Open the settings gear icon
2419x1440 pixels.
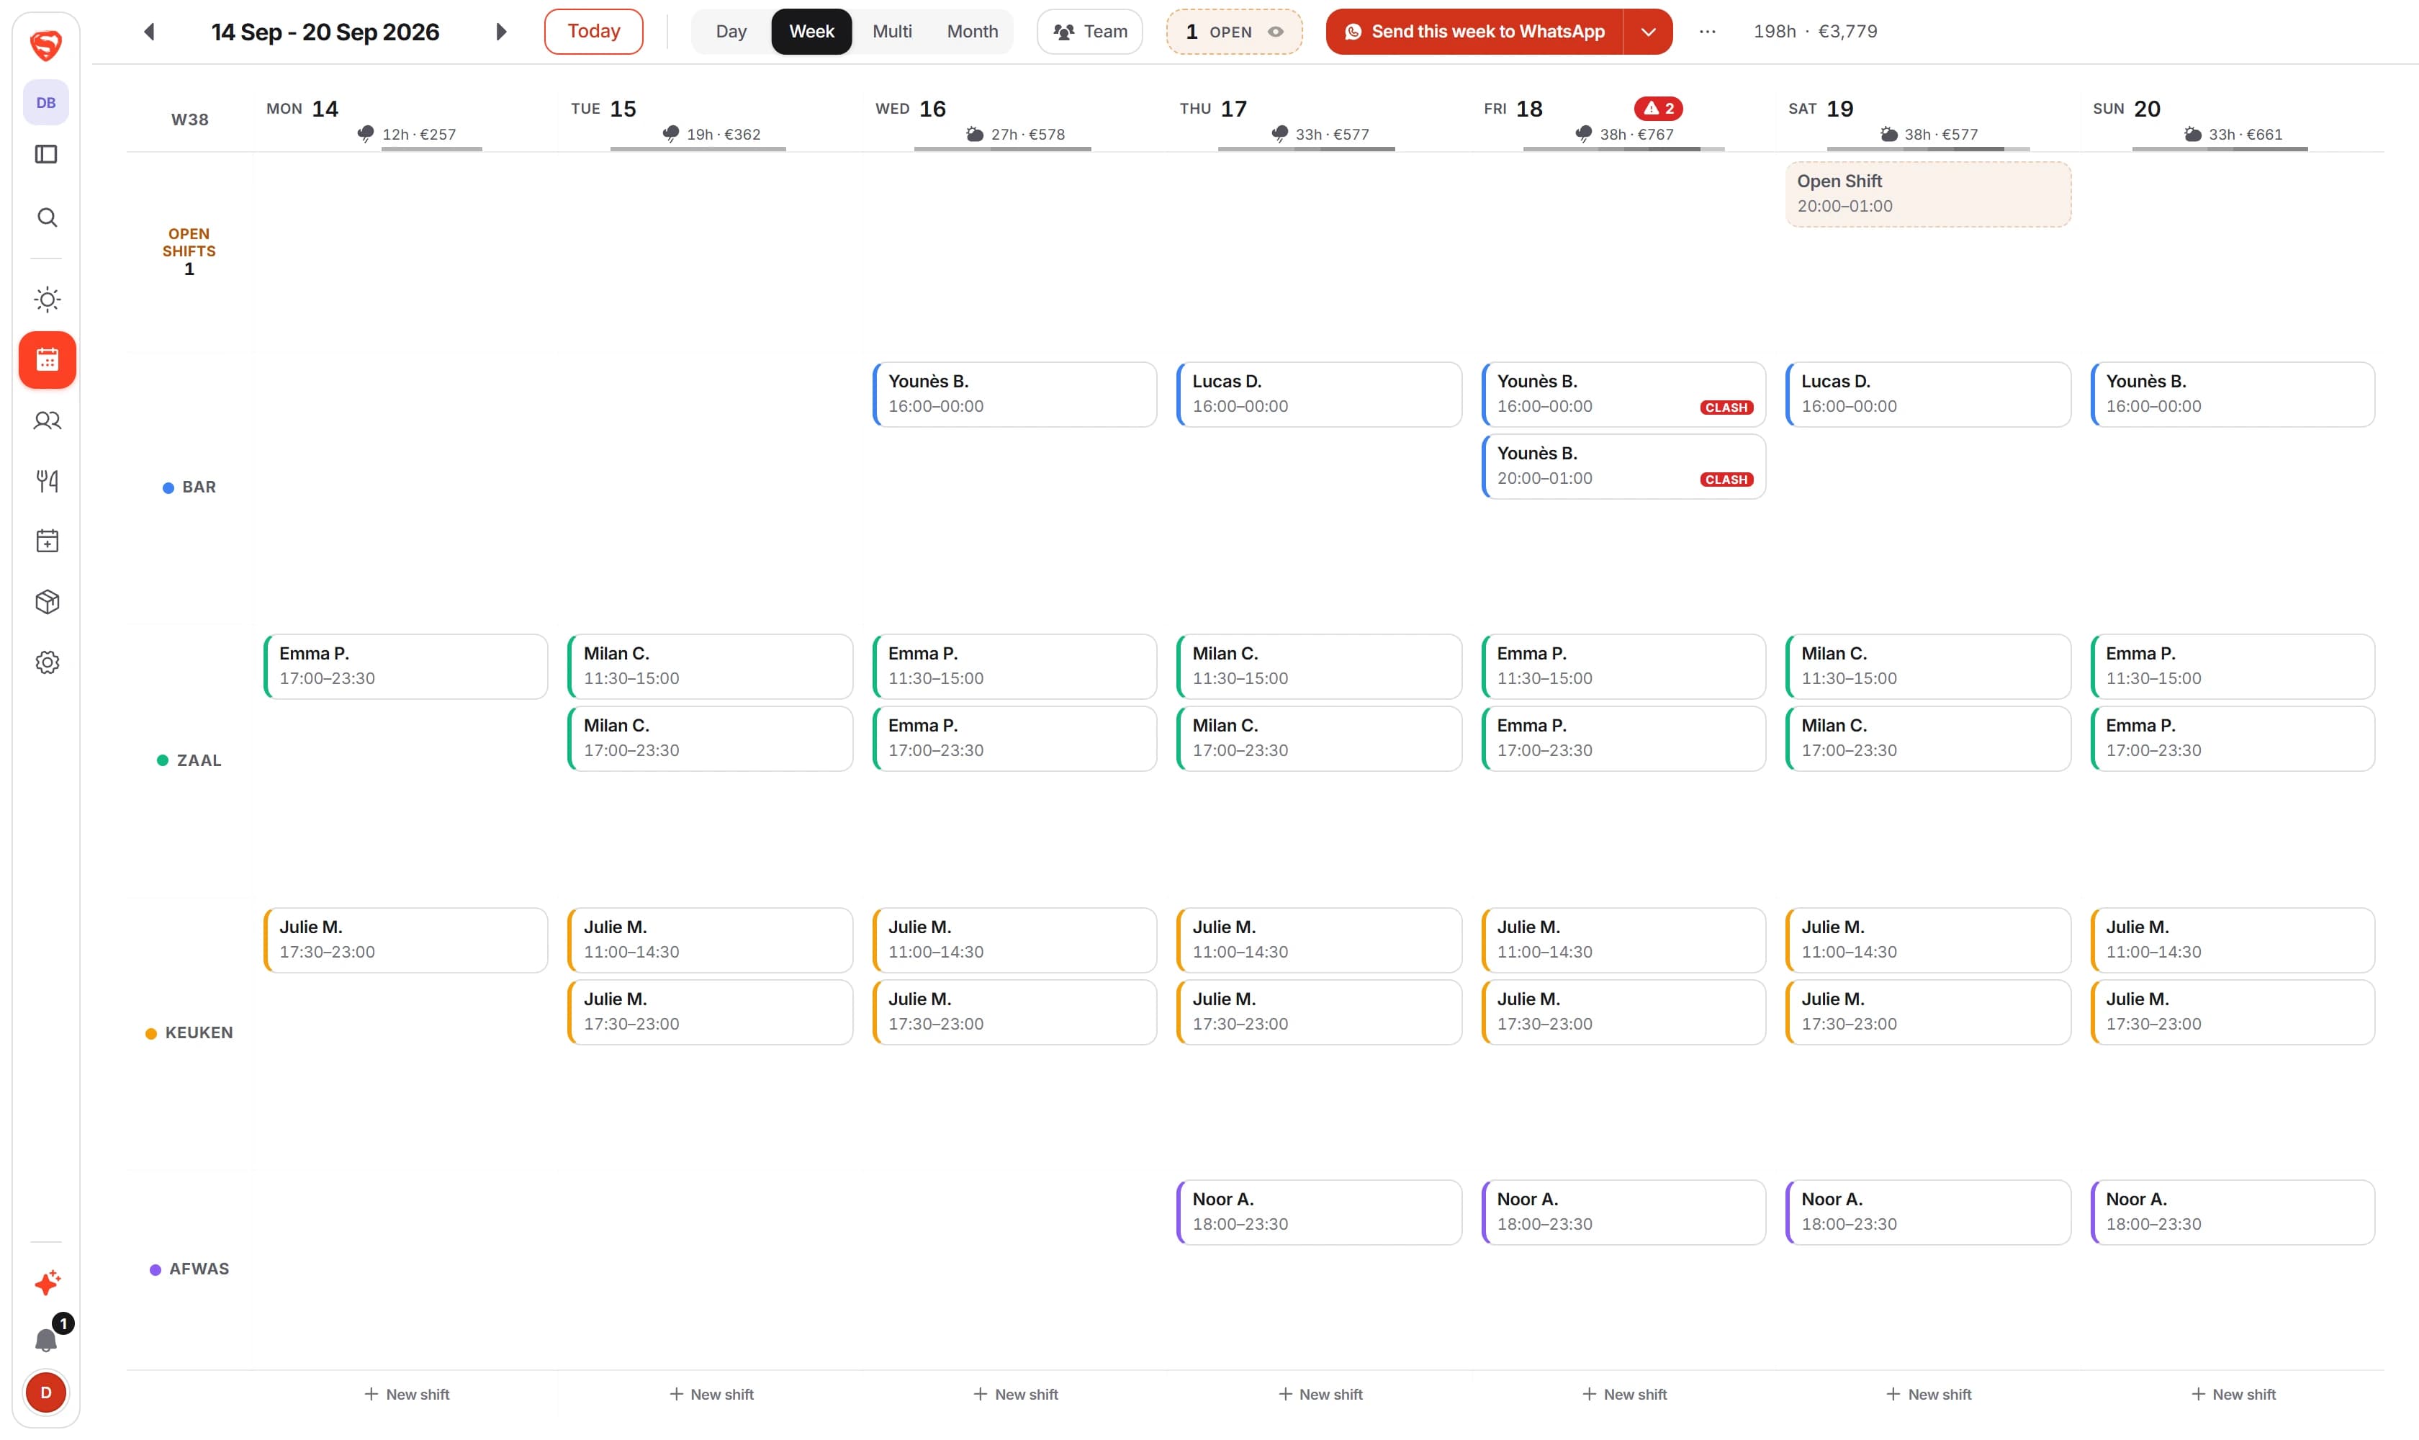pos(47,662)
